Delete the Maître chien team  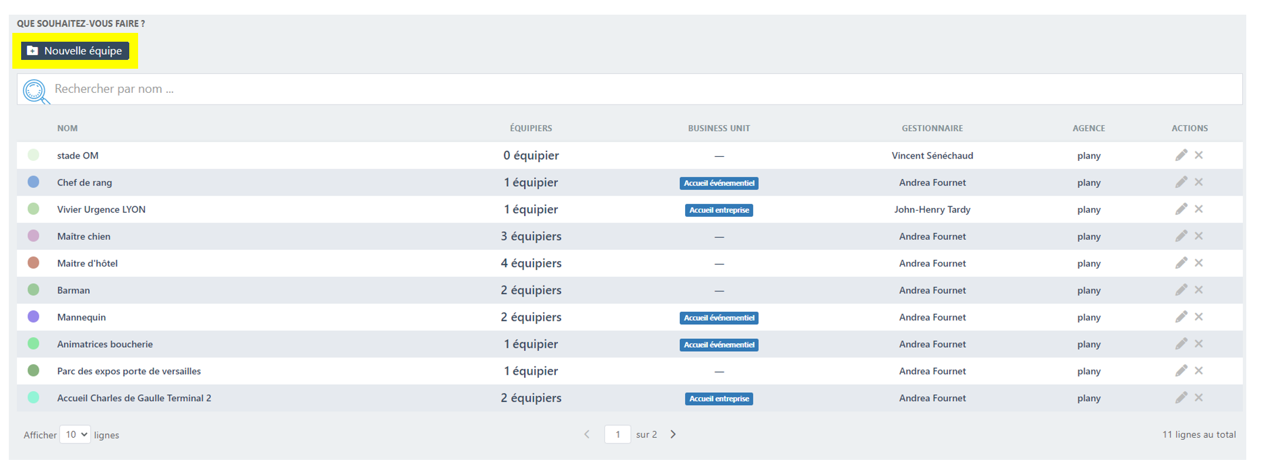1199,236
